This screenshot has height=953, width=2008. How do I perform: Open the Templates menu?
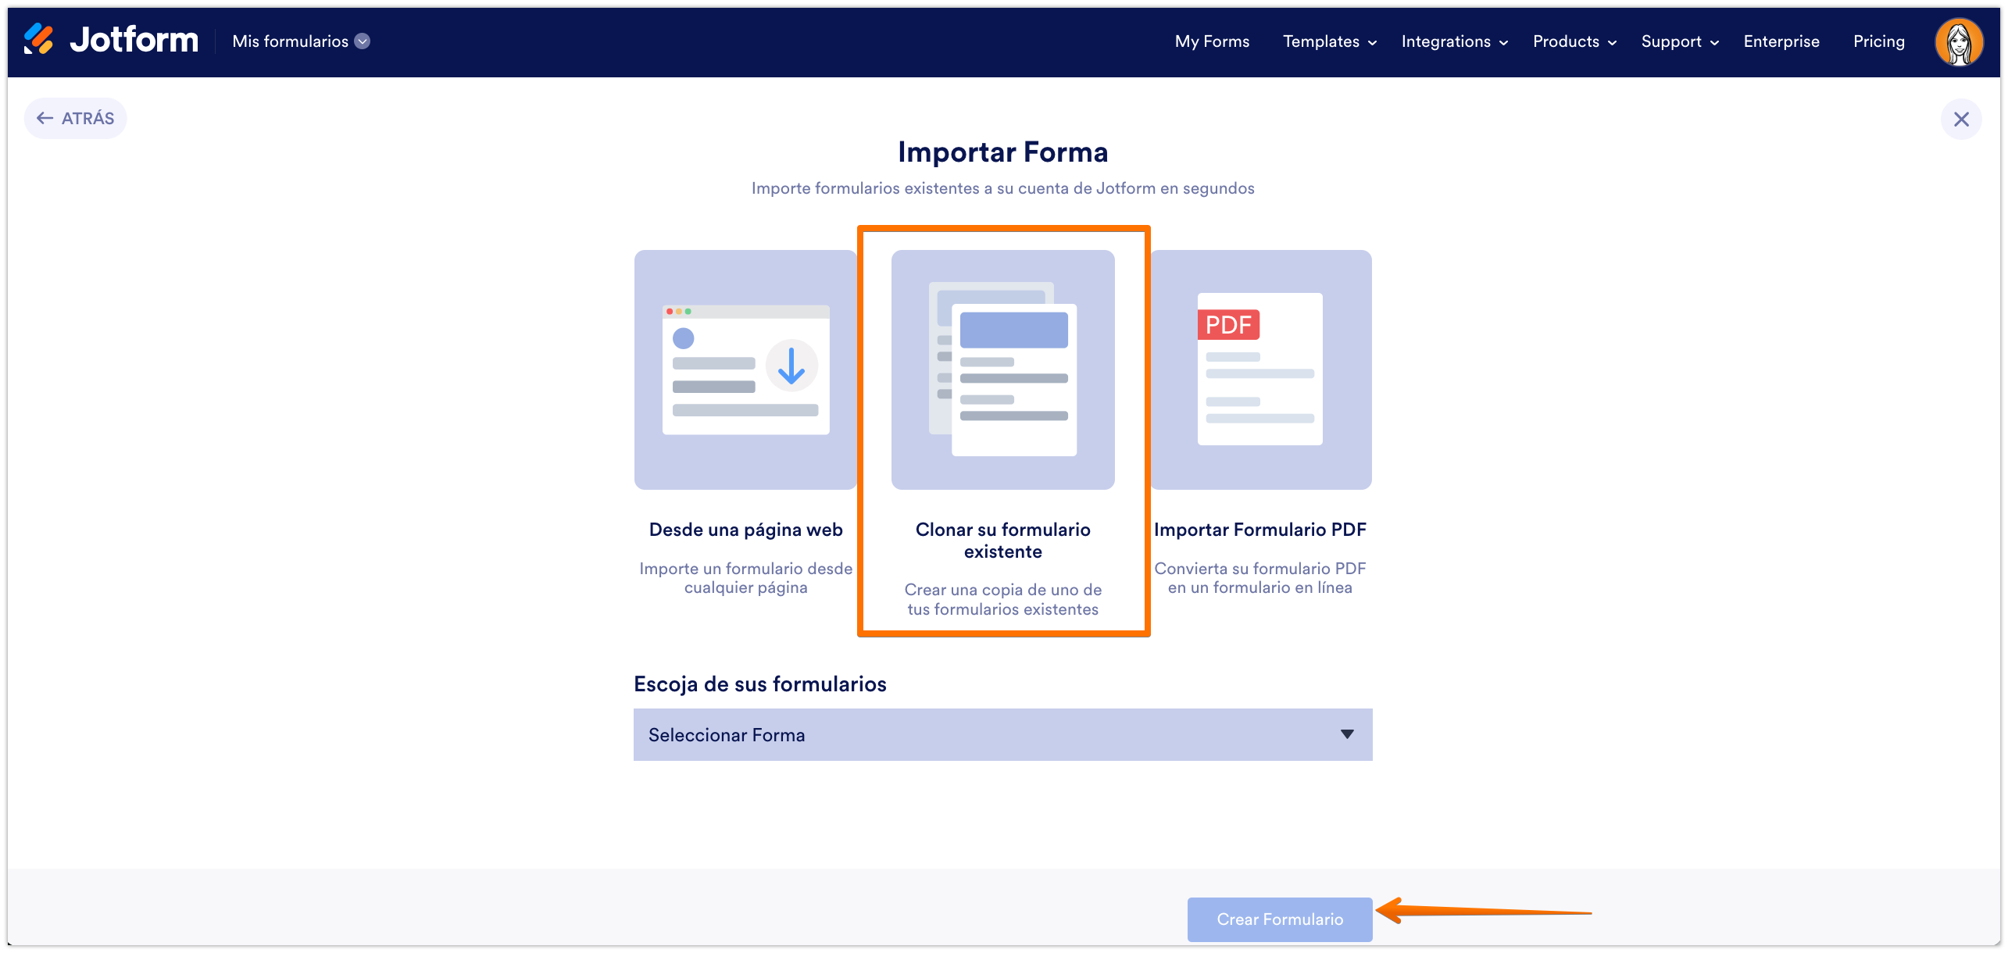point(1329,41)
